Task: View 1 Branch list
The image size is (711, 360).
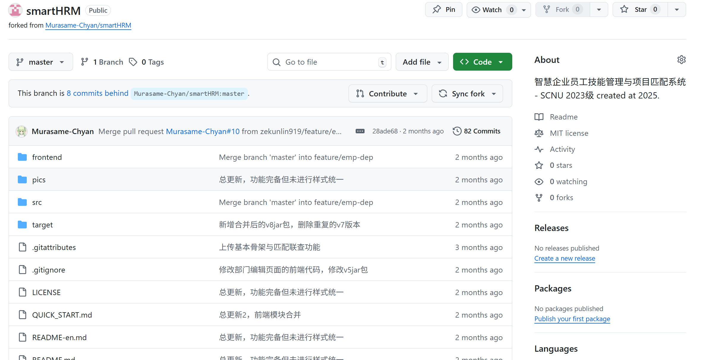Action: click(102, 62)
